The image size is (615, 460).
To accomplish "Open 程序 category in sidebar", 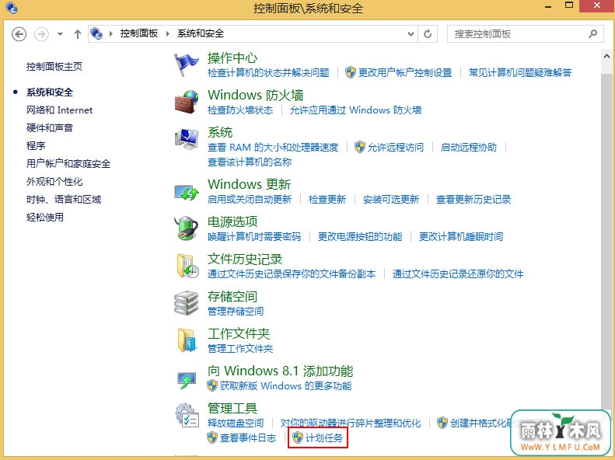I will 36,146.
